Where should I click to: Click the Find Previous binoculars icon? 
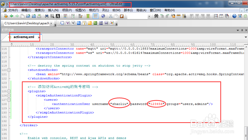[162, 16]
